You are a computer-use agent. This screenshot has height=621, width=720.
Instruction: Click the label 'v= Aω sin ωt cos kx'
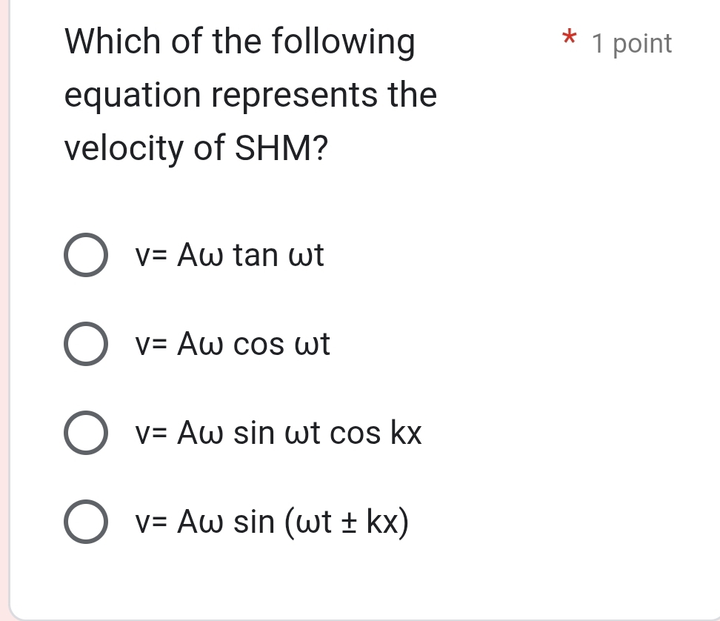click(x=278, y=434)
